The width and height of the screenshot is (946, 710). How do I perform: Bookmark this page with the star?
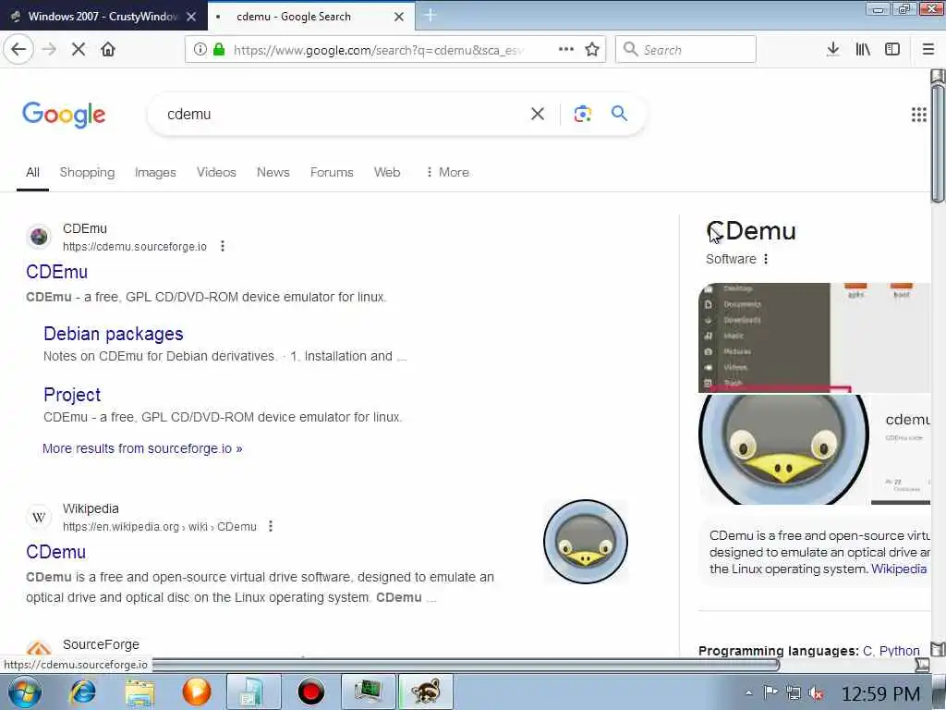tap(592, 50)
